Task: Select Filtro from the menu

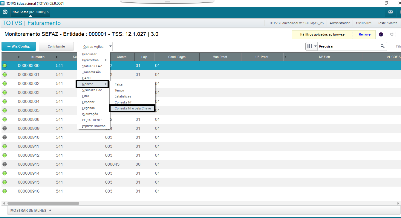Action: (85, 96)
